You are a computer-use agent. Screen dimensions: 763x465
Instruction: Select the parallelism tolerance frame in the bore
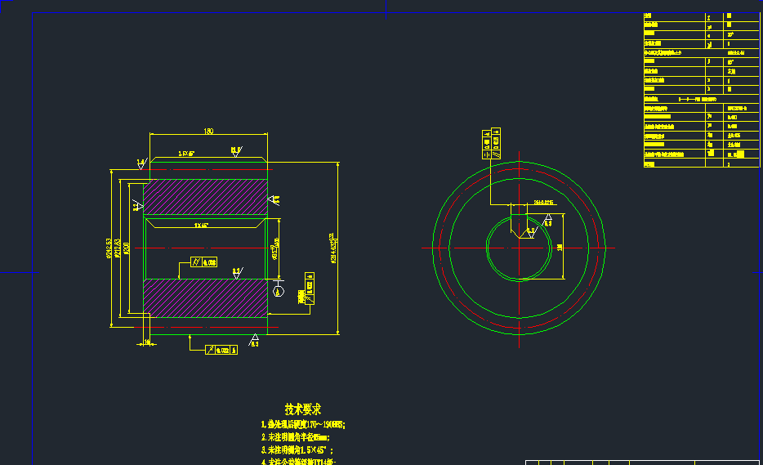point(204,262)
